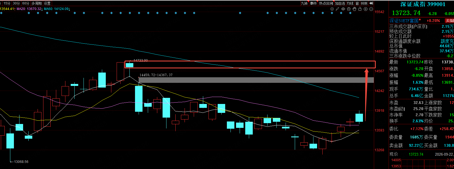Zoom in with the plus icon

tap(365, 9)
